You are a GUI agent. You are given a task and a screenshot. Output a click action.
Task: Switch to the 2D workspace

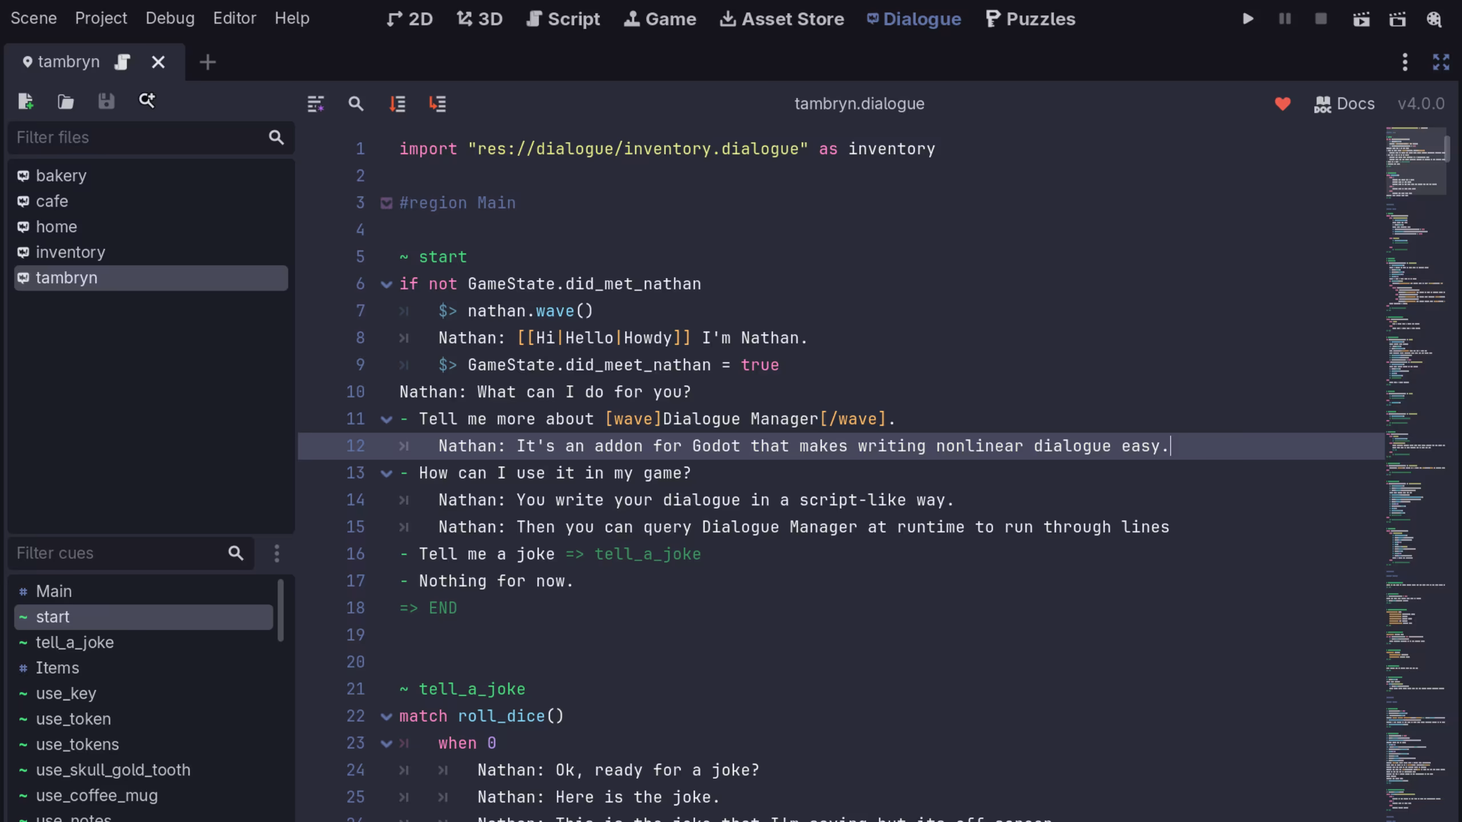point(409,19)
